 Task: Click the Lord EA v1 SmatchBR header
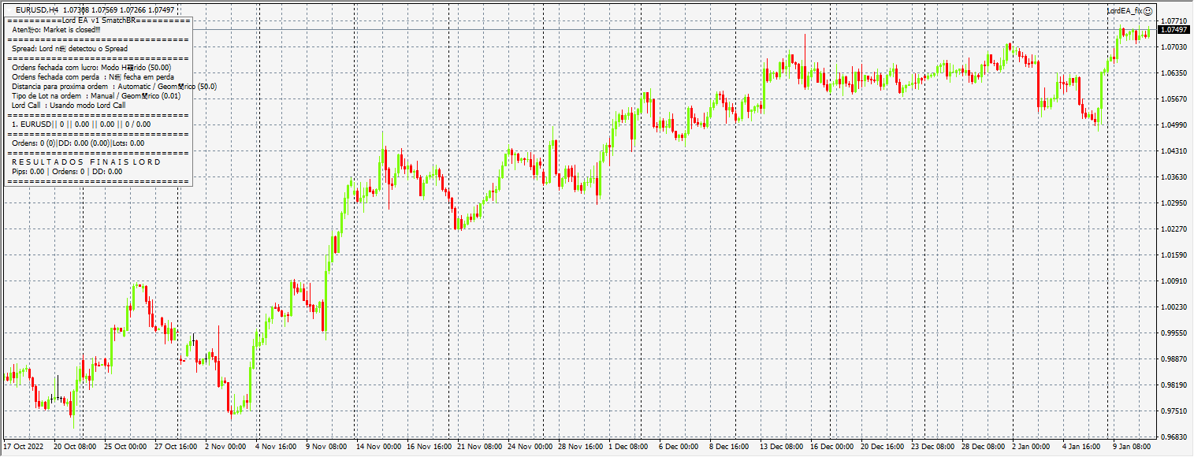[99, 20]
